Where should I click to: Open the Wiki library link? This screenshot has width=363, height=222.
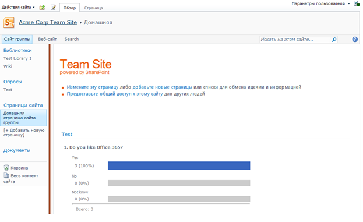point(8,66)
